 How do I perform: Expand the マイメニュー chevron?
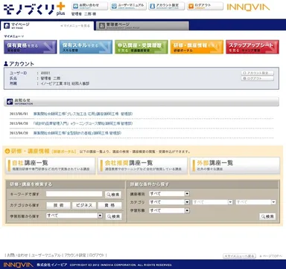(22, 36)
